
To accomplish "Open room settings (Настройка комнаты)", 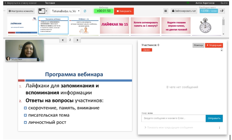I will click(x=21, y=11).
